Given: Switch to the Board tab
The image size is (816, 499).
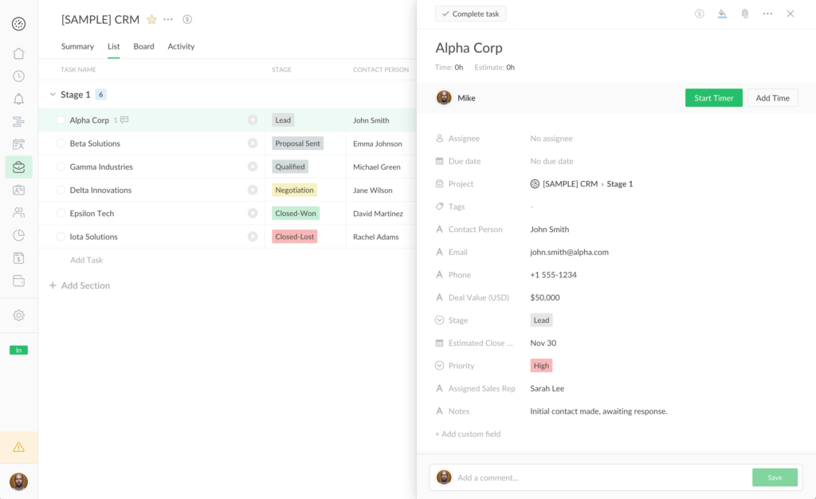Looking at the screenshot, I should pos(143,46).
